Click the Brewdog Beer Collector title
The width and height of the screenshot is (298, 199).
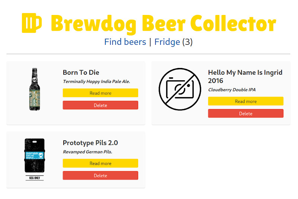coord(163,23)
